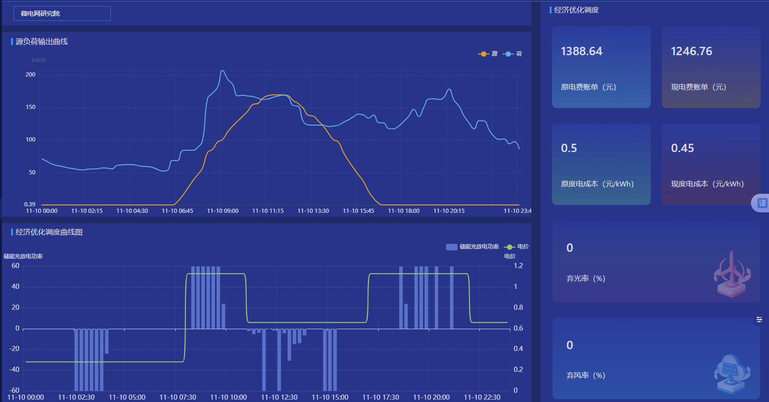Select the 现电费账单 1246.76 card

(711, 67)
